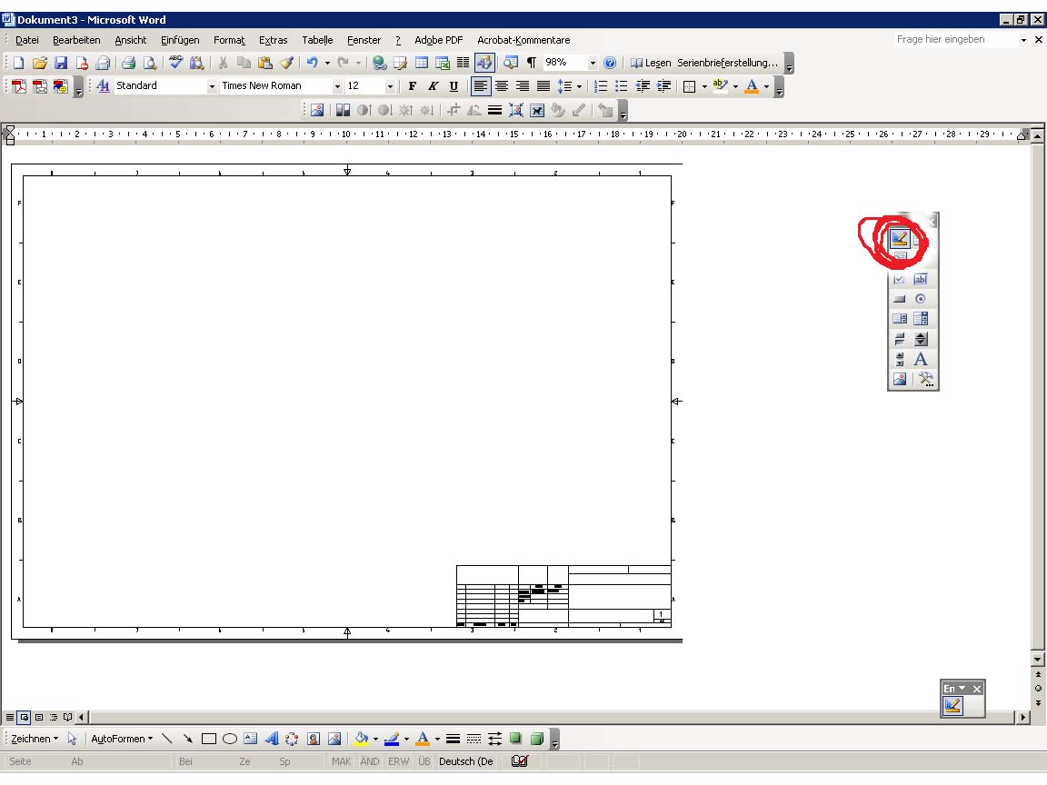The width and height of the screenshot is (1047, 785).
Task: Insert a checkbox control from the Control Toolbox
Action: (x=900, y=279)
